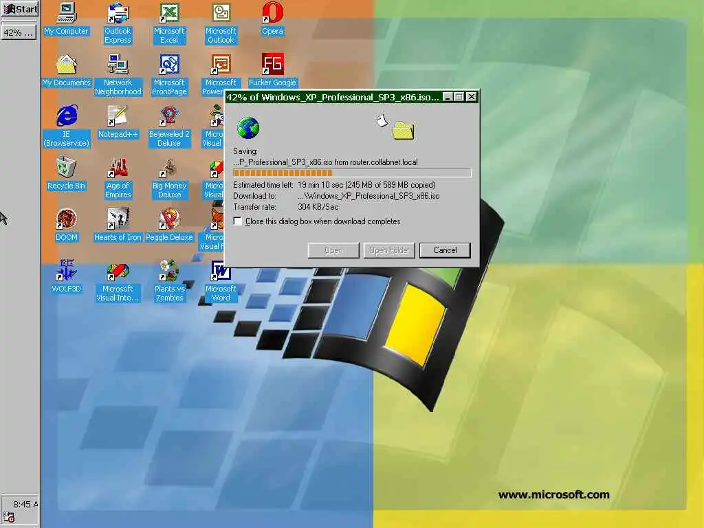Launch Outlook Express shortcut
Image resolution: width=704 pixels, height=528 pixels.
[118, 23]
